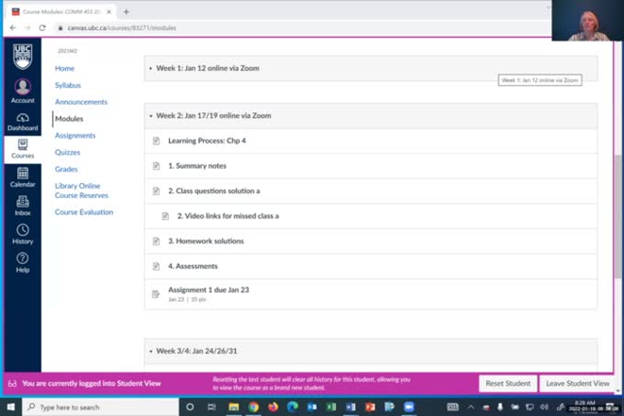Image resolution: width=624 pixels, height=416 pixels.
Task: Open the Windows Start menu
Action: pos(10,407)
